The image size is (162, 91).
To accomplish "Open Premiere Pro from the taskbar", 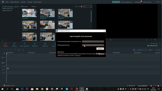I will click(x=27, y=89).
